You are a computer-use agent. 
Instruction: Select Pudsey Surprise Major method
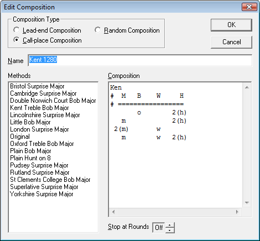(39, 165)
